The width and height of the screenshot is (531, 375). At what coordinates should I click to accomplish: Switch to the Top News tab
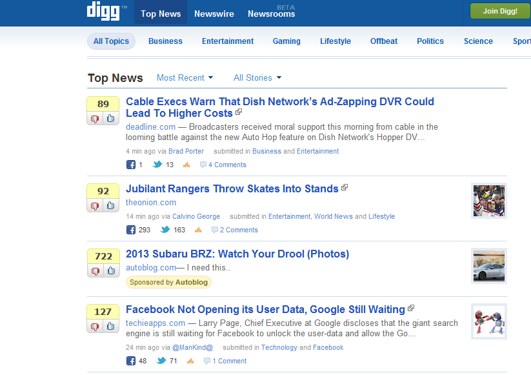point(161,14)
